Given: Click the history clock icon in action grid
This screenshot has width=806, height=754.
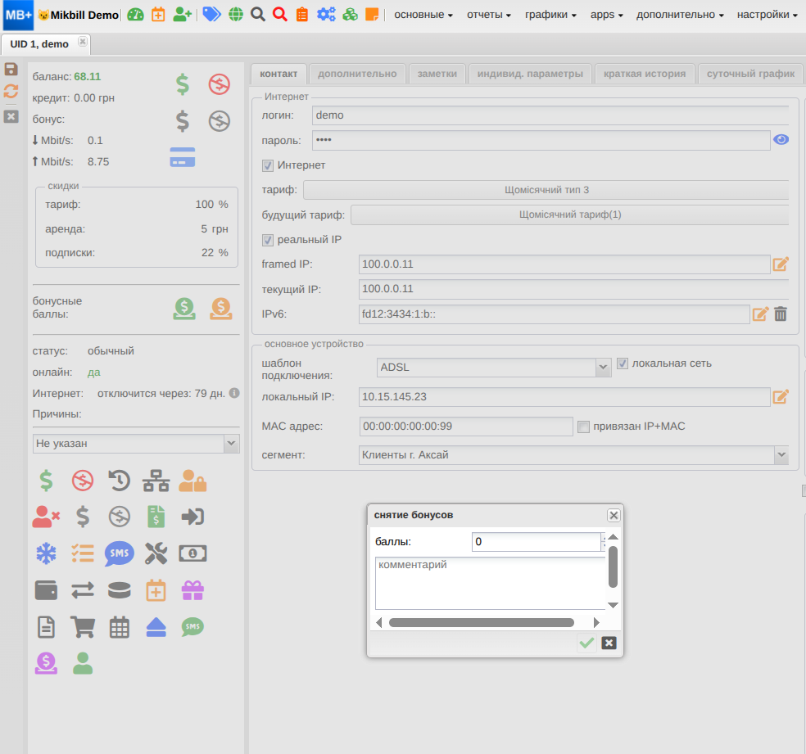Looking at the screenshot, I should (120, 481).
